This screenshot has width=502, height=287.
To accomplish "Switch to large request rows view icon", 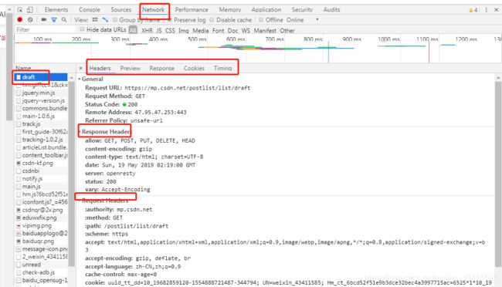I will point(95,20).
